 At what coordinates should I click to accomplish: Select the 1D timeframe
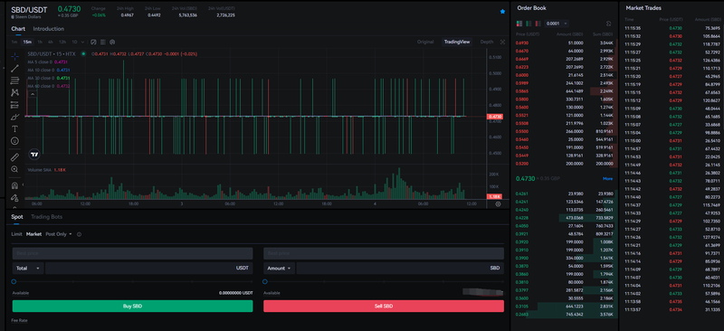point(74,42)
